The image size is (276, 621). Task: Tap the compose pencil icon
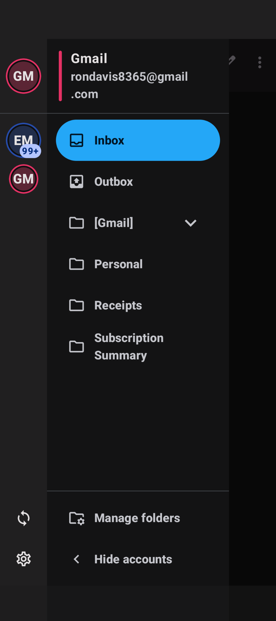click(232, 60)
